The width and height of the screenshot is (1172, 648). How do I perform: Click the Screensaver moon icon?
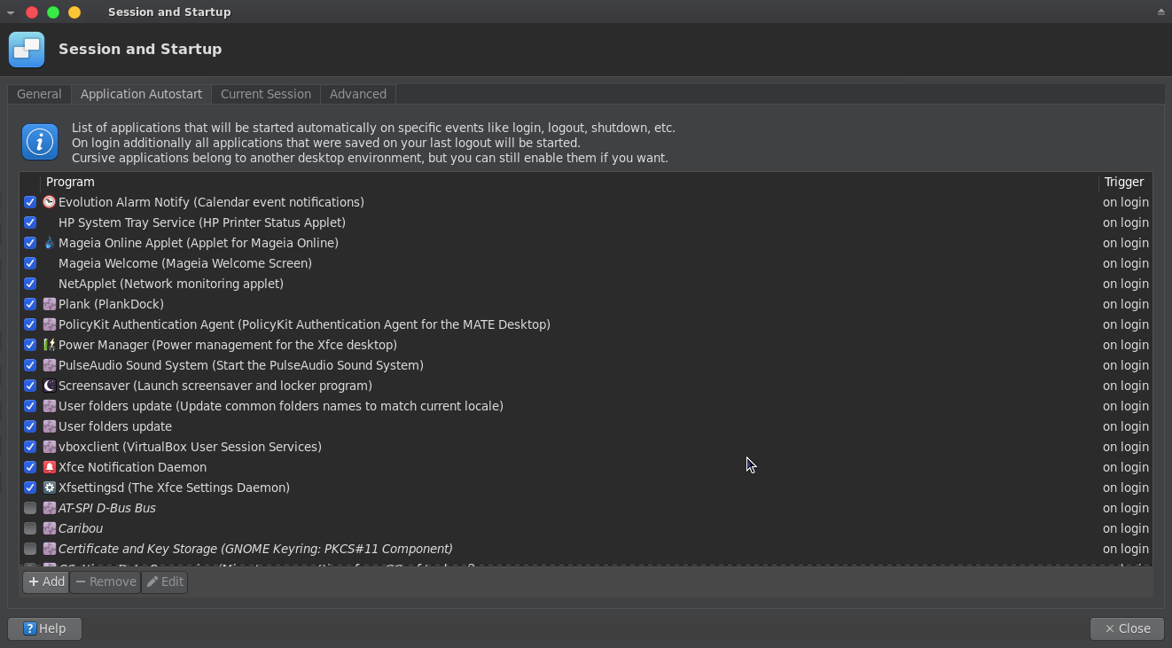(x=50, y=386)
